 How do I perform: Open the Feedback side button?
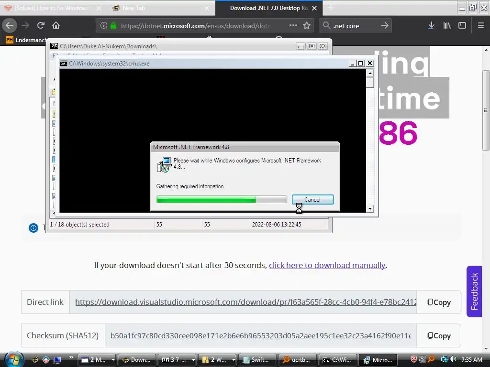[474, 291]
